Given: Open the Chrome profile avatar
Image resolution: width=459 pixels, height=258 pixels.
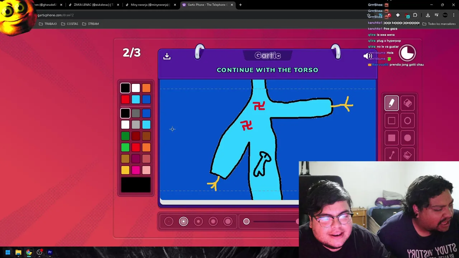Looking at the screenshot, I should click(x=445, y=15).
